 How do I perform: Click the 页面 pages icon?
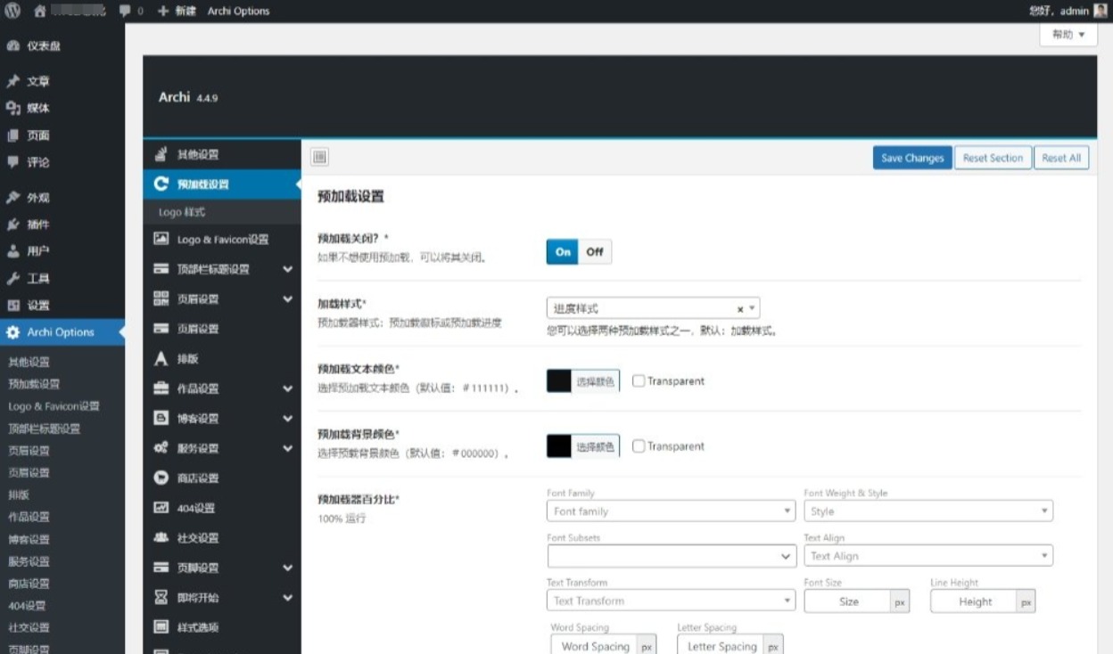coord(13,135)
